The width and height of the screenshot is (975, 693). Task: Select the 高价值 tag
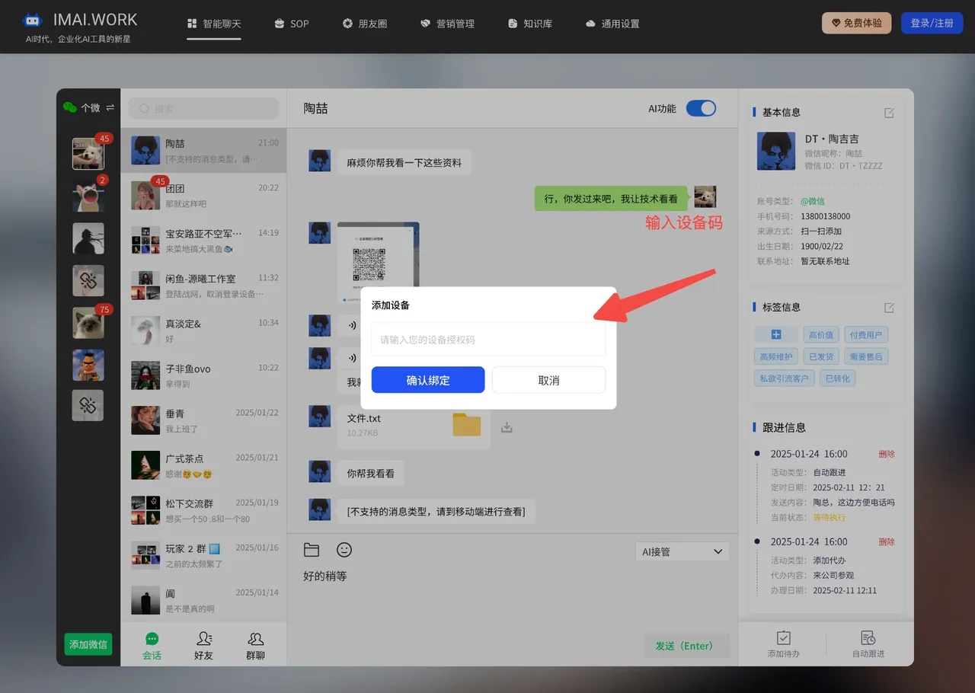click(x=821, y=335)
